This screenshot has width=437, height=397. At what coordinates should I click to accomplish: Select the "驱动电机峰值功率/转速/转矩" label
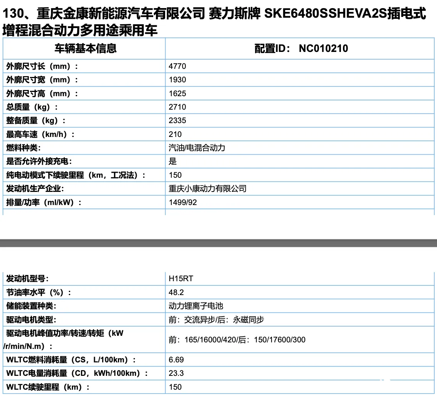pos(63,340)
